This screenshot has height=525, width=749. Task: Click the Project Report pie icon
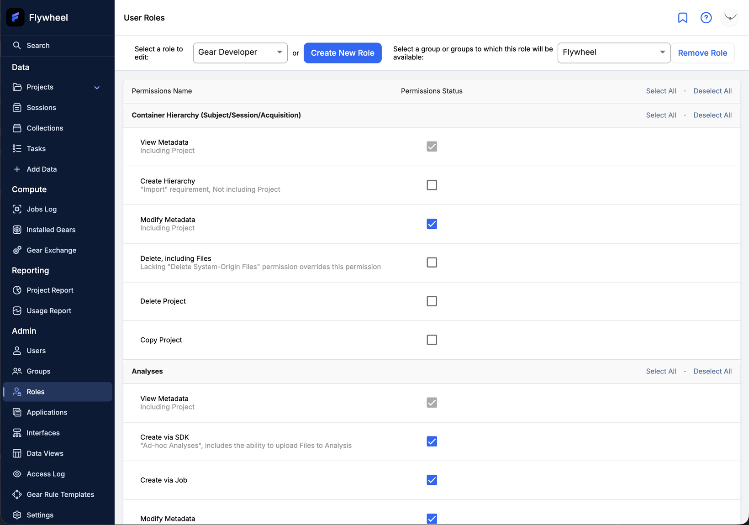pyautogui.click(x=17, y=290)
